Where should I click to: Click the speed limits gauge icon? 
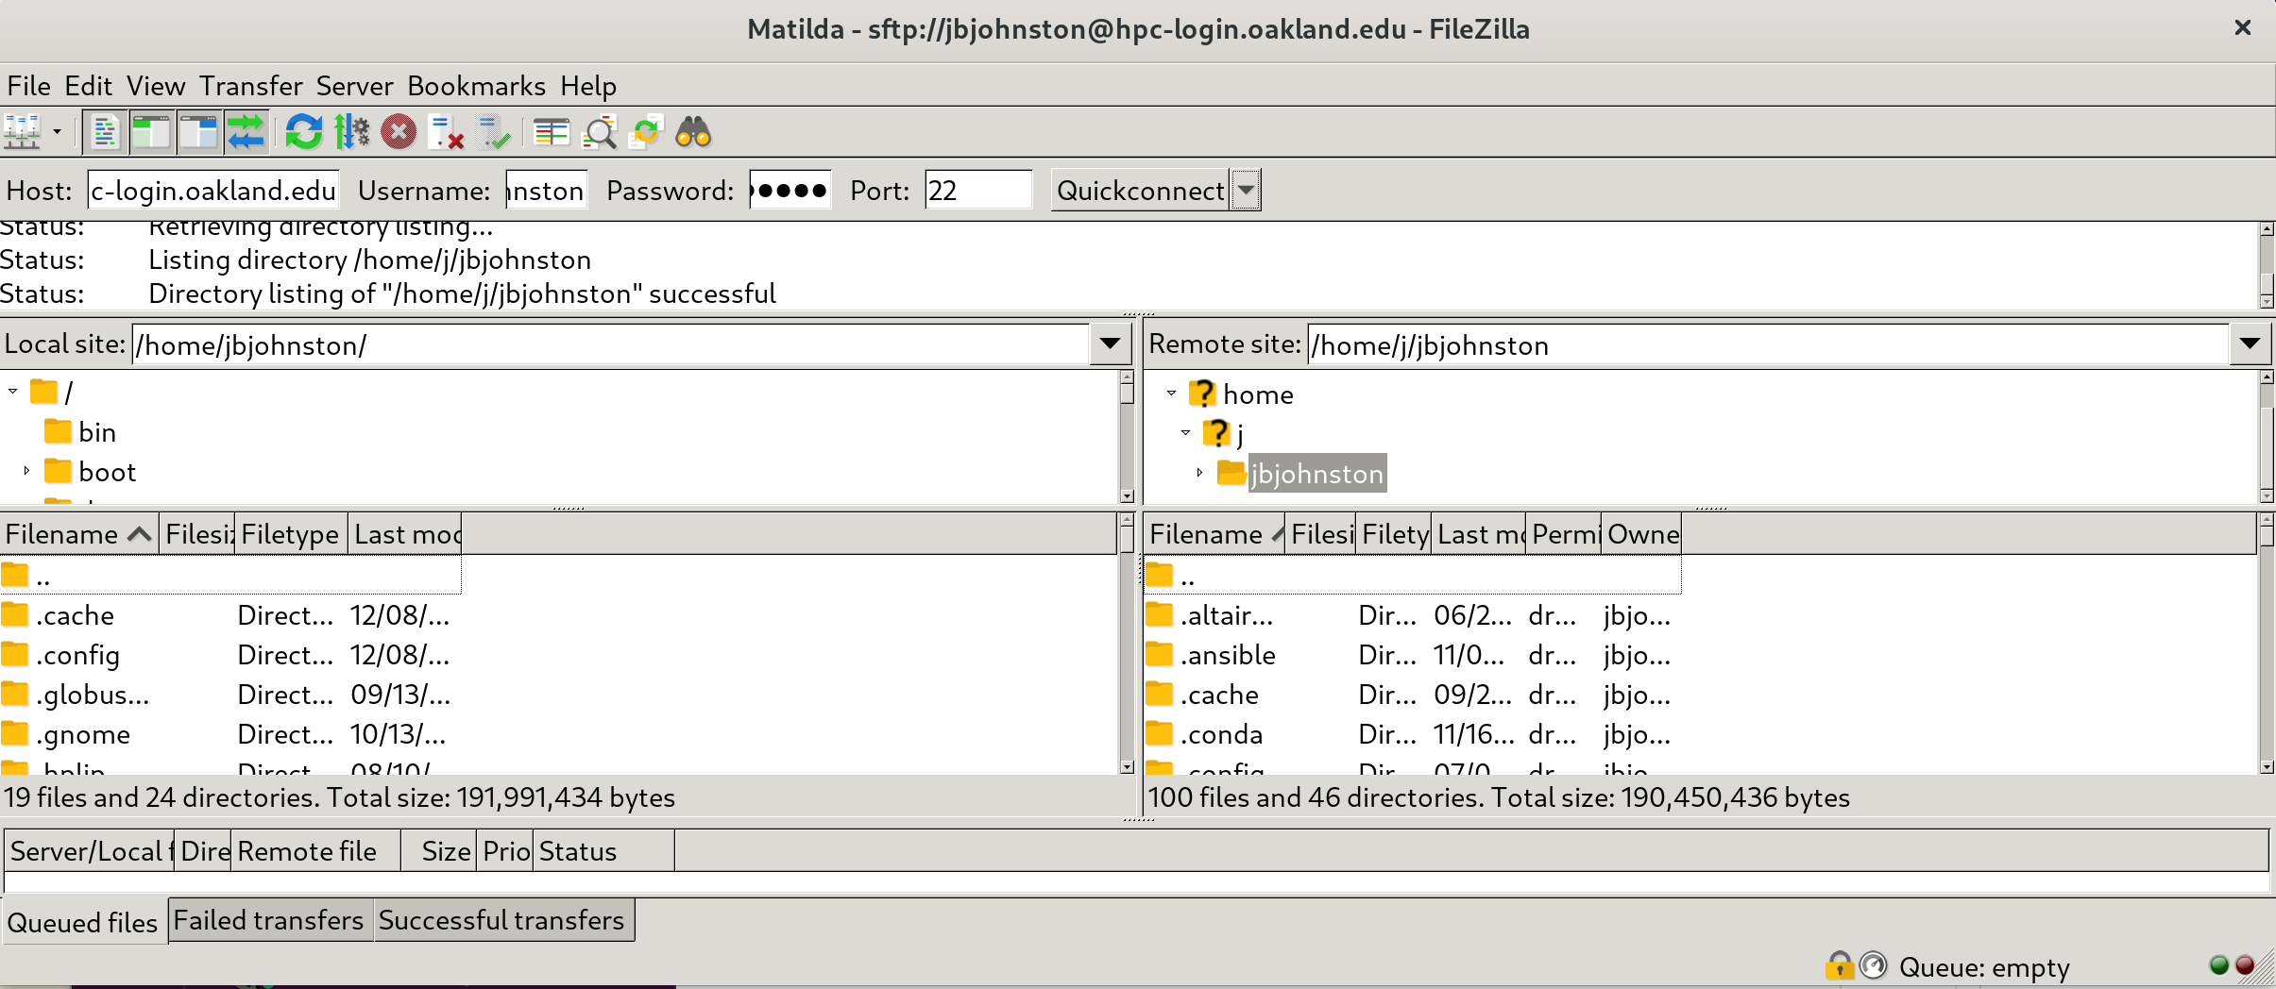click(x=1873, y=965)
